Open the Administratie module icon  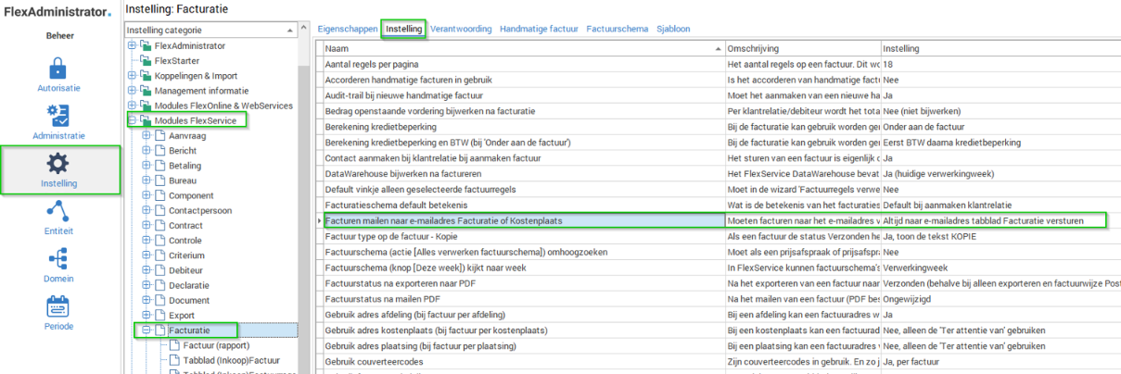tap(57, 116)
